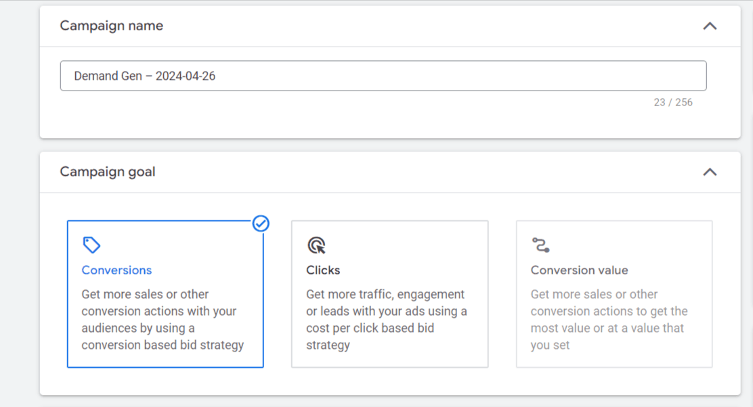Pick the Conversion value goal title

coord(579,270)
